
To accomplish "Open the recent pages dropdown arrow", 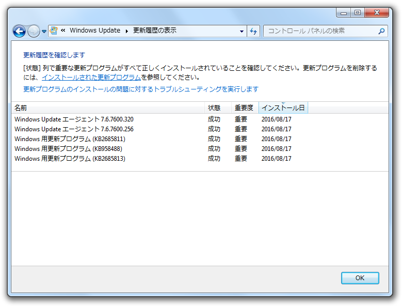I will 44,32.
